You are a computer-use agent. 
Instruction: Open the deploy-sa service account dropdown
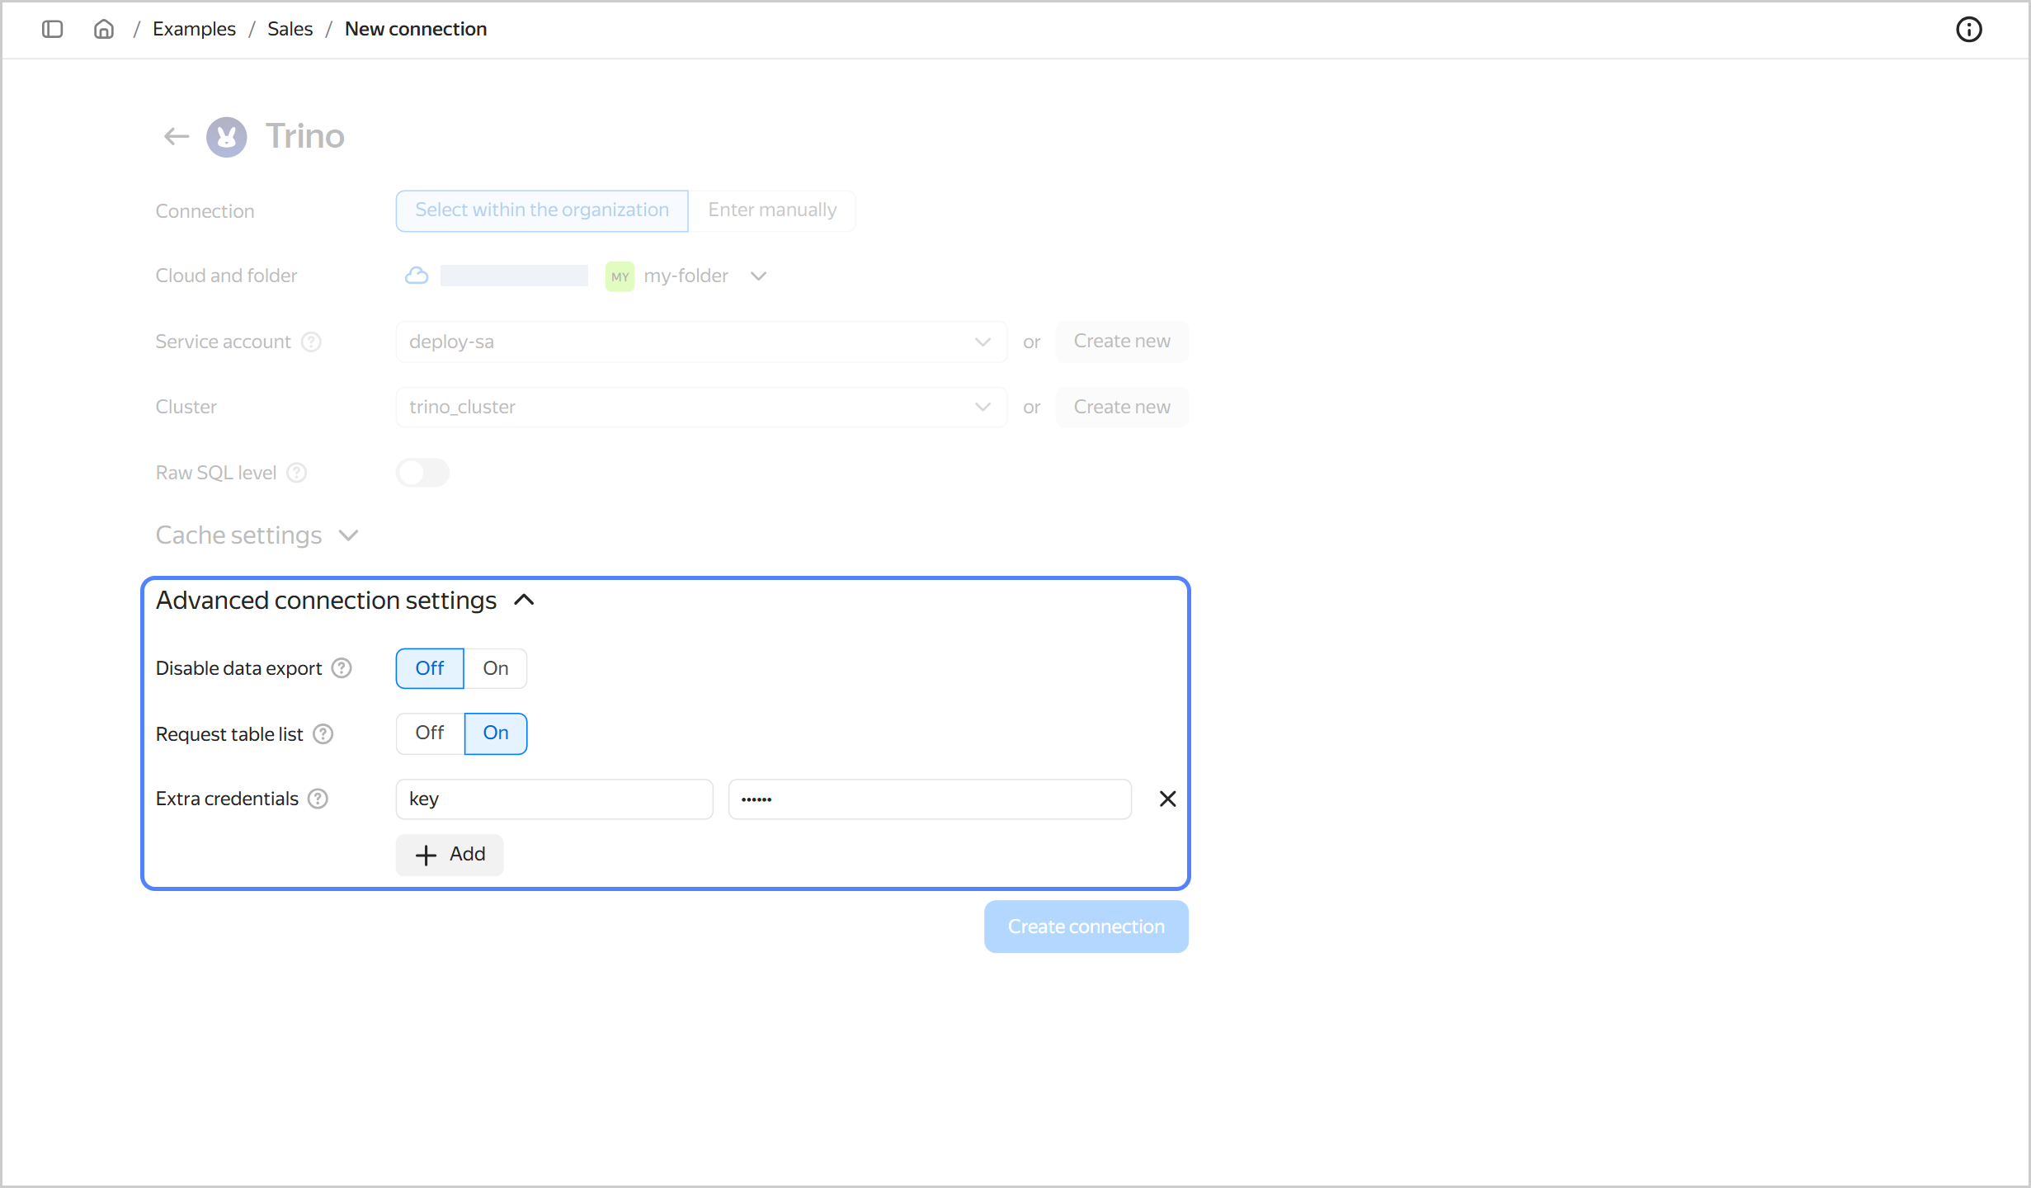coord(701,342)
